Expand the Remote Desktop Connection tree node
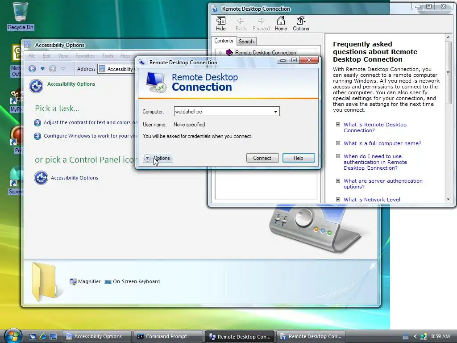The height and width of the screenshot is (343, 457). (x=220, y=53)
